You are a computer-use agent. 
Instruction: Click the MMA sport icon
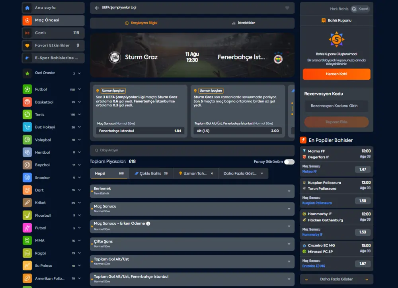[x=27, y=240]
